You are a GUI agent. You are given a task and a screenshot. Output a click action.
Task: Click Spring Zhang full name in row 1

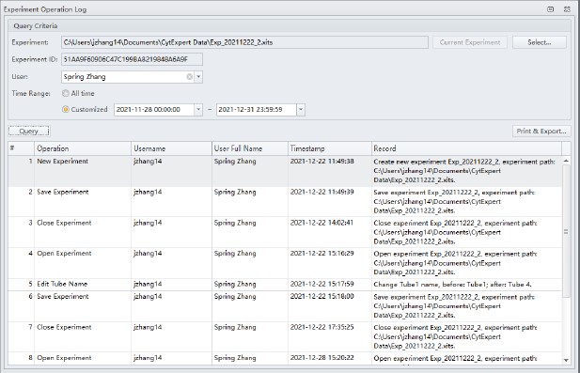pyautogui.click(x=235, y=162)
